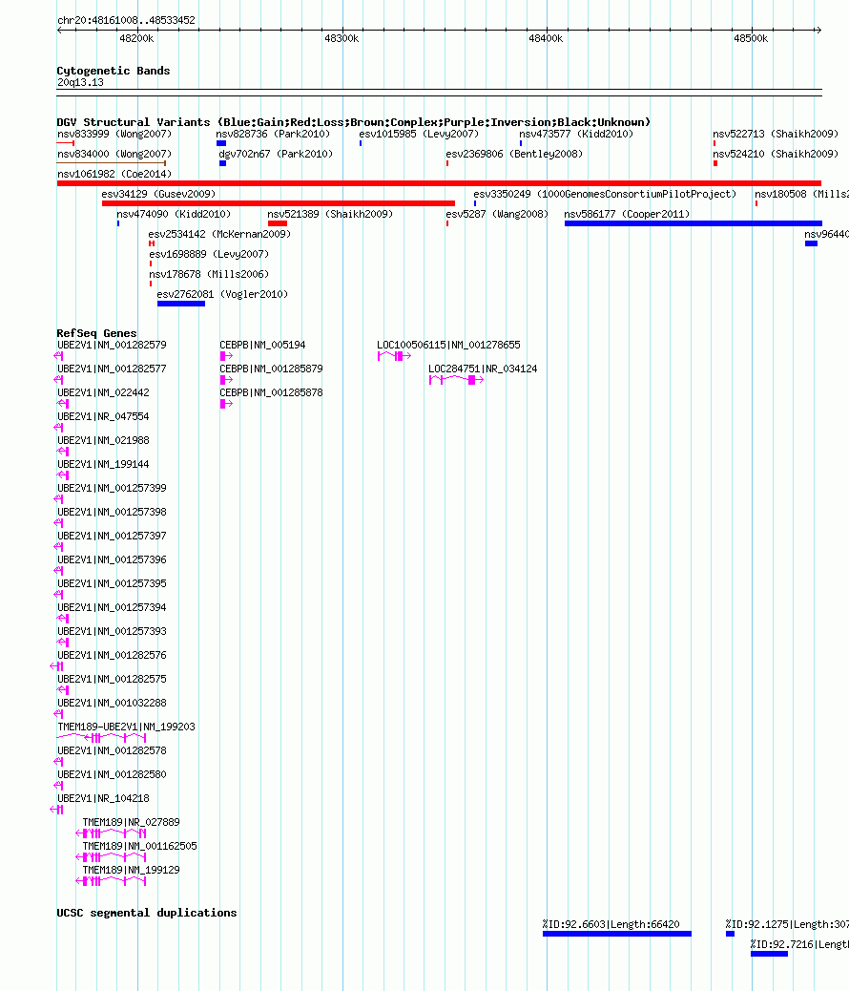Screen dimensions: 849x991
Task: Click the nsv524210 (Shaikh2009) label
Action: click(776, 155)
